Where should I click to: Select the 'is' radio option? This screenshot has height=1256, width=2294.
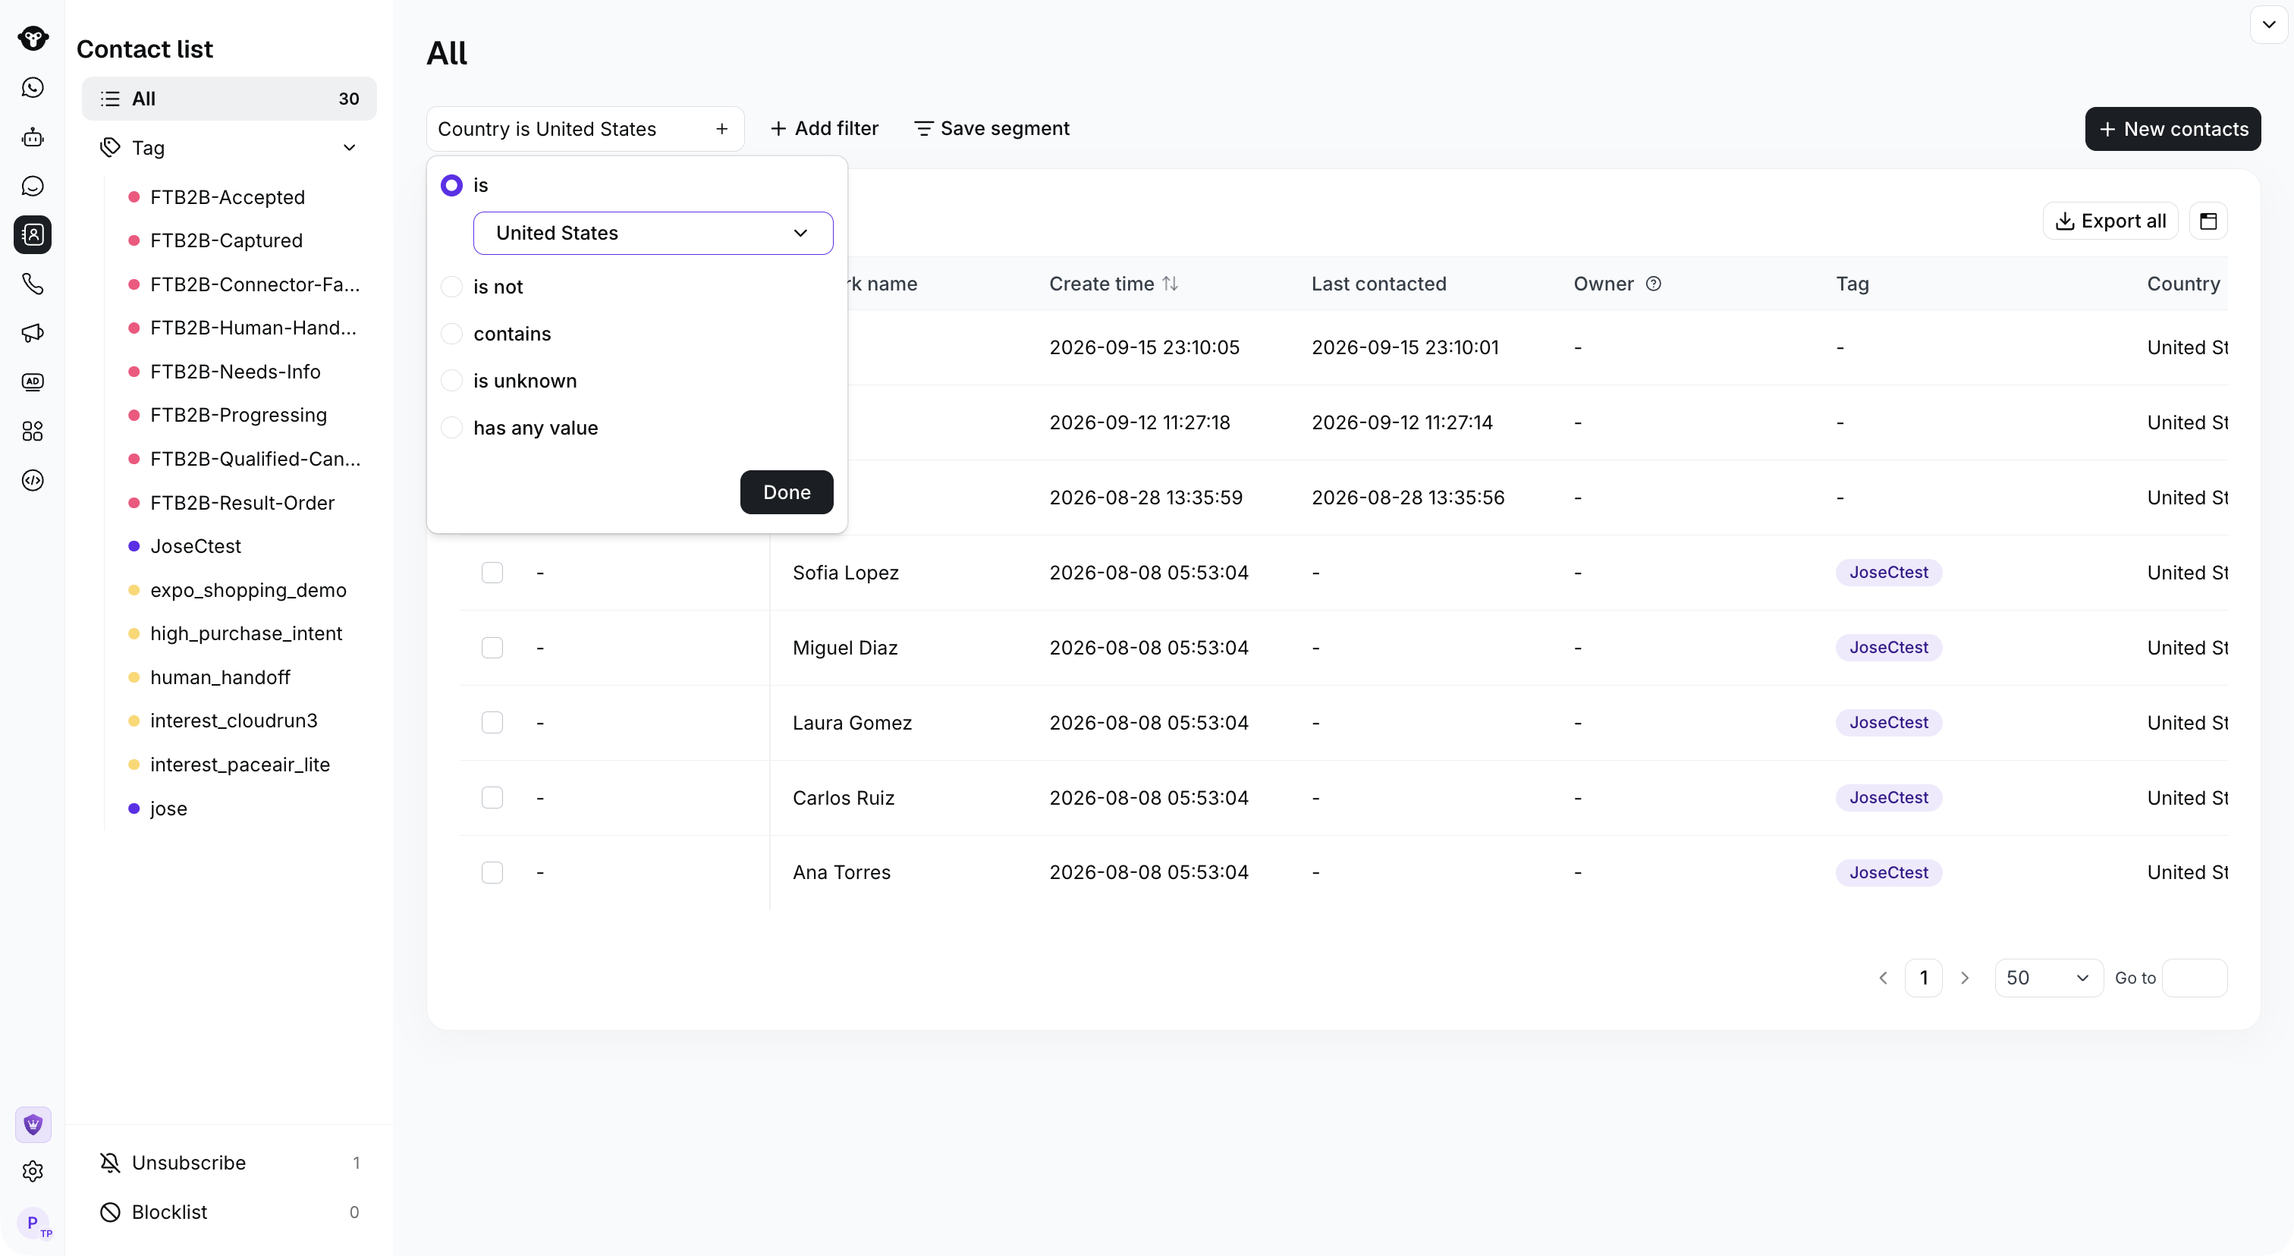click(451, 185)
